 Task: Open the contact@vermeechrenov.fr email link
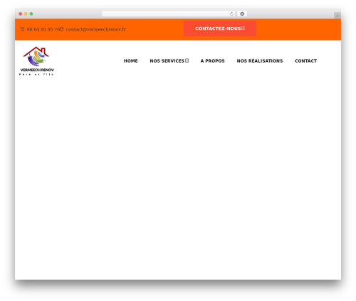pyautogui.click(x=95, y=29)
